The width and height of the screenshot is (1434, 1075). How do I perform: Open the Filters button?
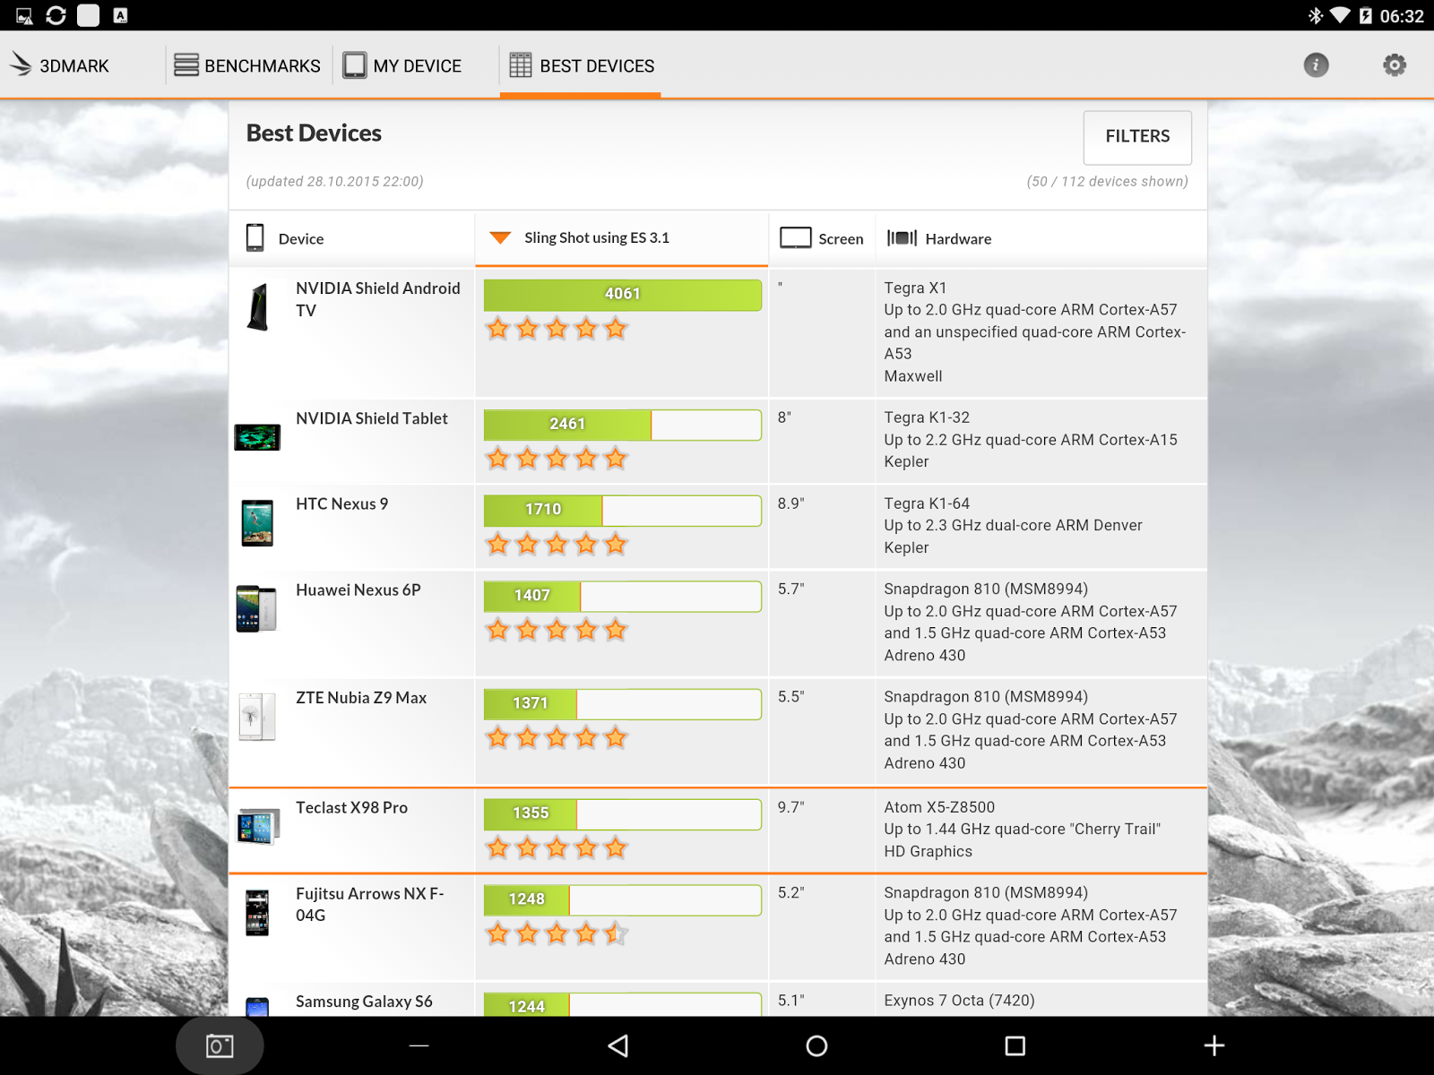[x=1137, y=137]
